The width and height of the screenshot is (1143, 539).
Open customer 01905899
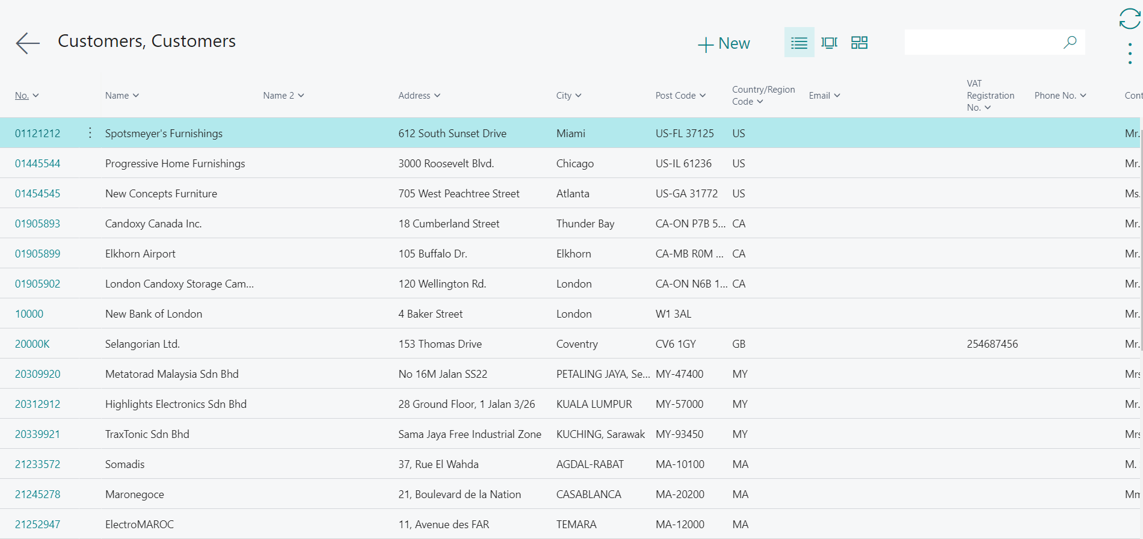(37, 254)
